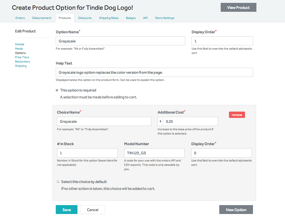This screenshot has height=216, width=285.
Task: Focus the Help Text input field
Action: 154,72
